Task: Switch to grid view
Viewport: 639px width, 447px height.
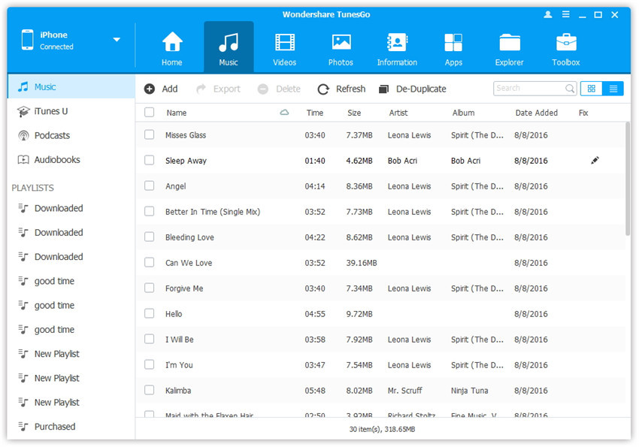Action: [x=592, y=89]
